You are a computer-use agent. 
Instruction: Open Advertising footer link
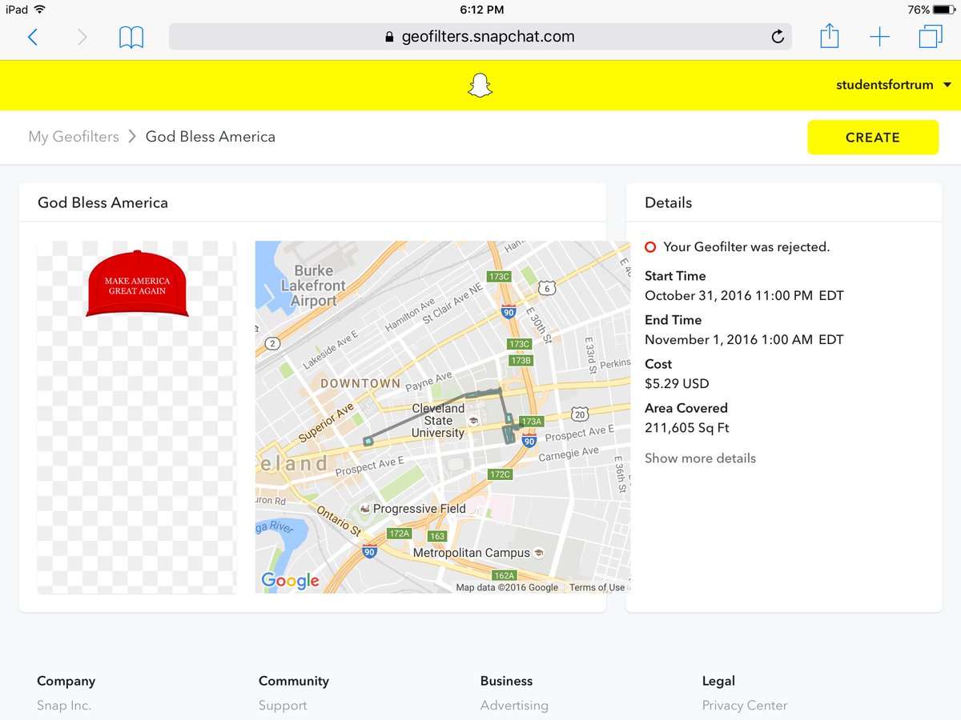tap(514, 706)
